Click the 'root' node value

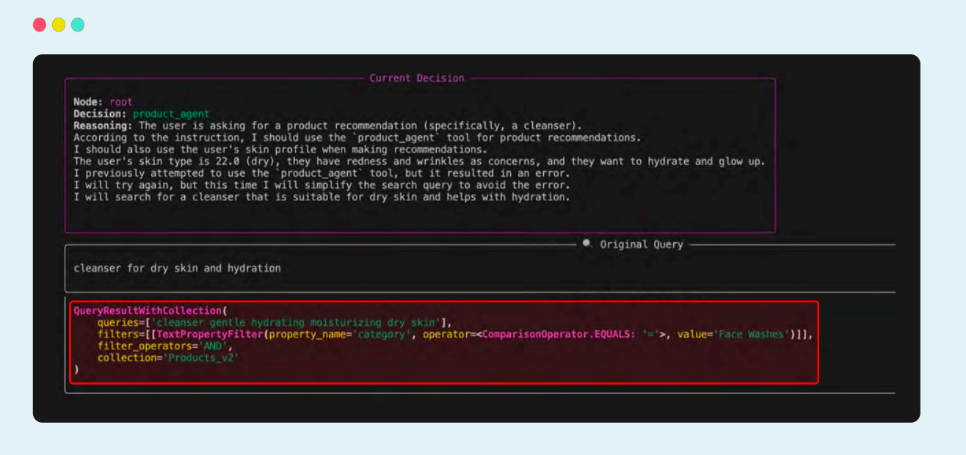pyautogui.click(x=121, y=102)
